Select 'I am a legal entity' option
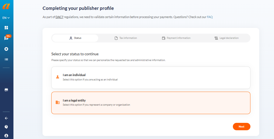The height and width of the screenshot is (139, 274). (x=151, y=103)
